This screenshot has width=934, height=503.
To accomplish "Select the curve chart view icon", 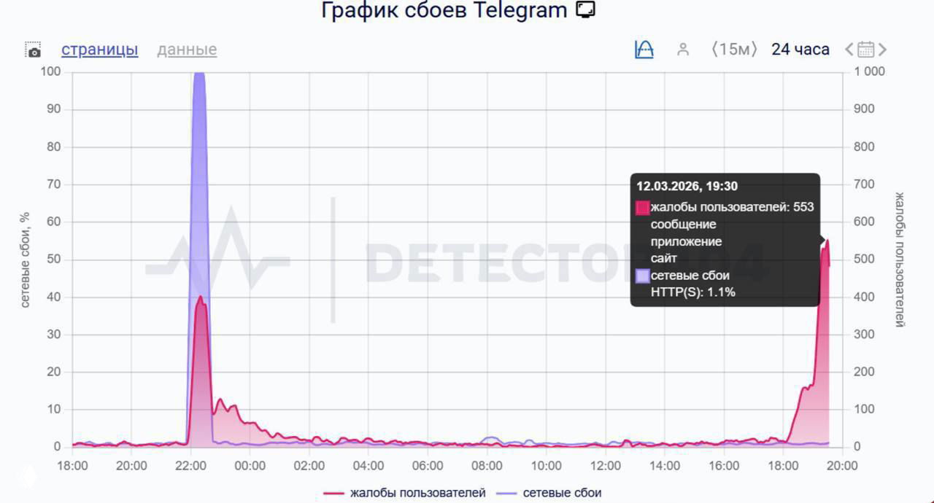I will pyautogui.click(x=643, y=48).
